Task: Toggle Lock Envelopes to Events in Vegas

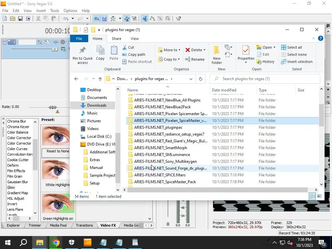Action: [x=127, y=18]
